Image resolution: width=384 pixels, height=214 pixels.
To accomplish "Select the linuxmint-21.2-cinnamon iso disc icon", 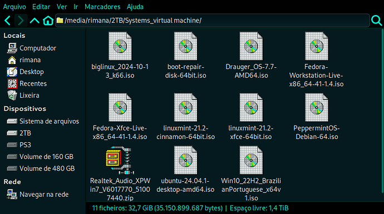I will click(186, 107).
